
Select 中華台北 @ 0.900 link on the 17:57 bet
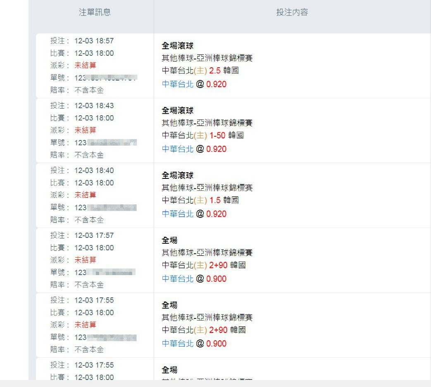pyautogui.click(x=194, y=278)
